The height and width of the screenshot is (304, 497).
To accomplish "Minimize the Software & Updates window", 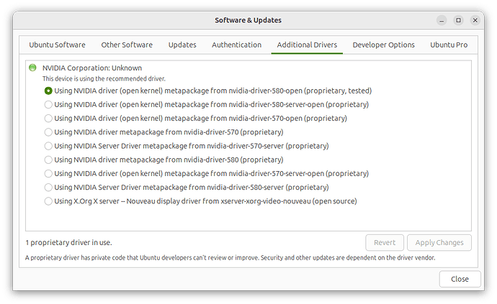I will [x=442, y=20].
